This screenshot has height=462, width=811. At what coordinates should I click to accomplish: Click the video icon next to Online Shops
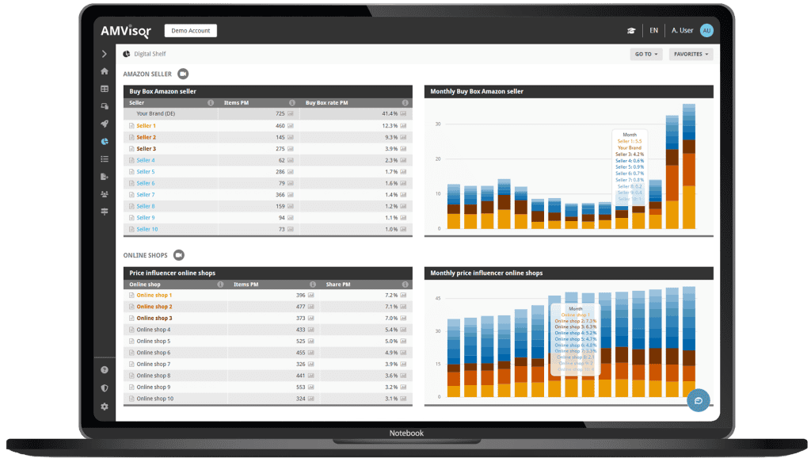tap(179, 255)
